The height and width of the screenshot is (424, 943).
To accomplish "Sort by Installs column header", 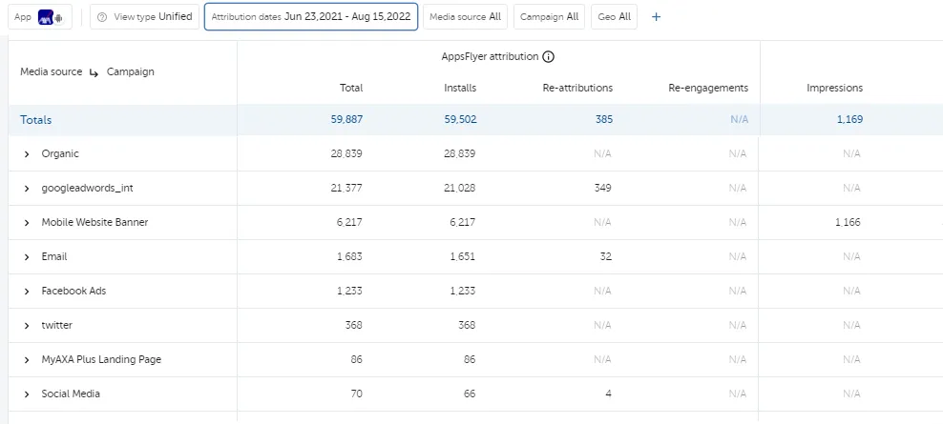I will pyautogui.click(x=460, y=88).
